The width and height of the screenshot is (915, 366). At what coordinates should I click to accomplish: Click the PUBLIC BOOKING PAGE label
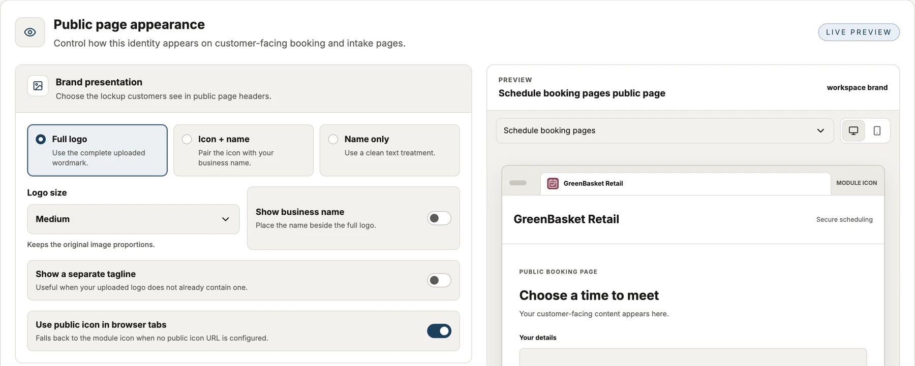pyautogui.click(x=558, y=272)
